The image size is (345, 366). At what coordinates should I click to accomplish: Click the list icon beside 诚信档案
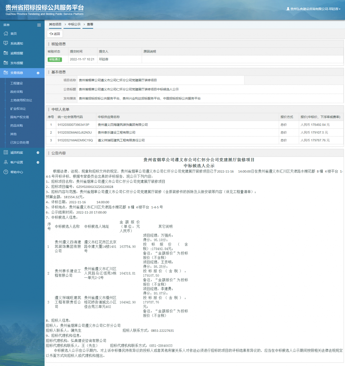tap(6, 152)
